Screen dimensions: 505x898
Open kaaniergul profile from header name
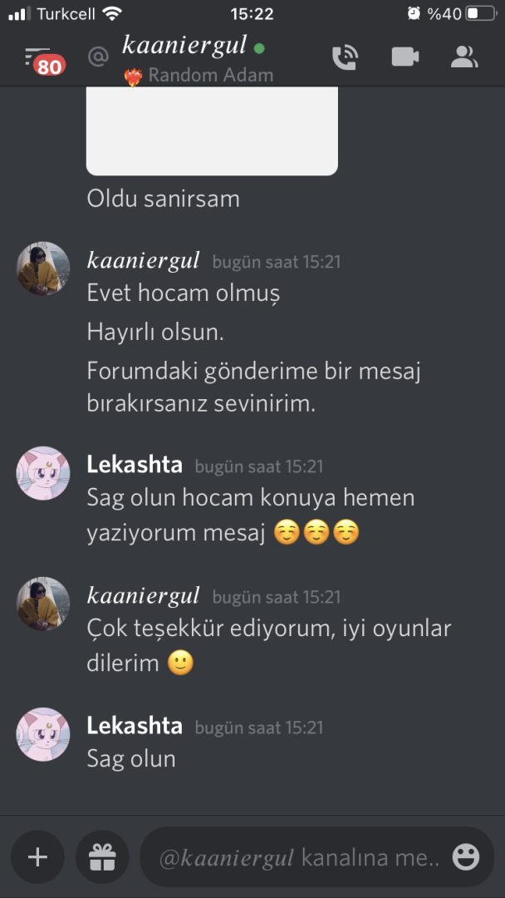point(184,45)
